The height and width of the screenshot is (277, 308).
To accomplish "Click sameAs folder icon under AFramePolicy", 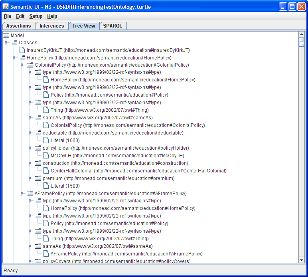I will pos(38,246).
